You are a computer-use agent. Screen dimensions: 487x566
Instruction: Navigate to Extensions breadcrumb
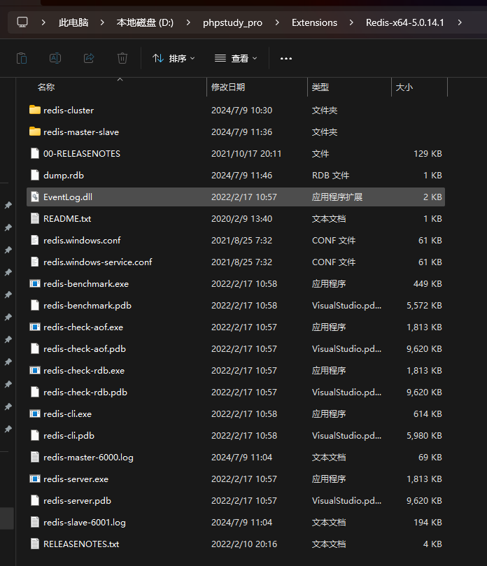[x=314, y=22]
